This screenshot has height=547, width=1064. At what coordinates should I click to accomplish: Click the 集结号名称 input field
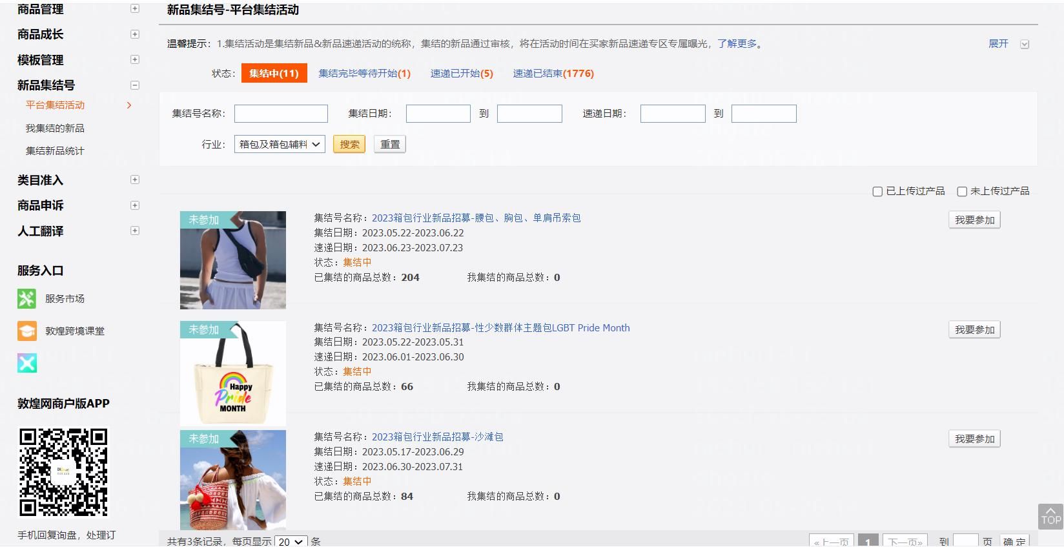[x=281, y=114]
